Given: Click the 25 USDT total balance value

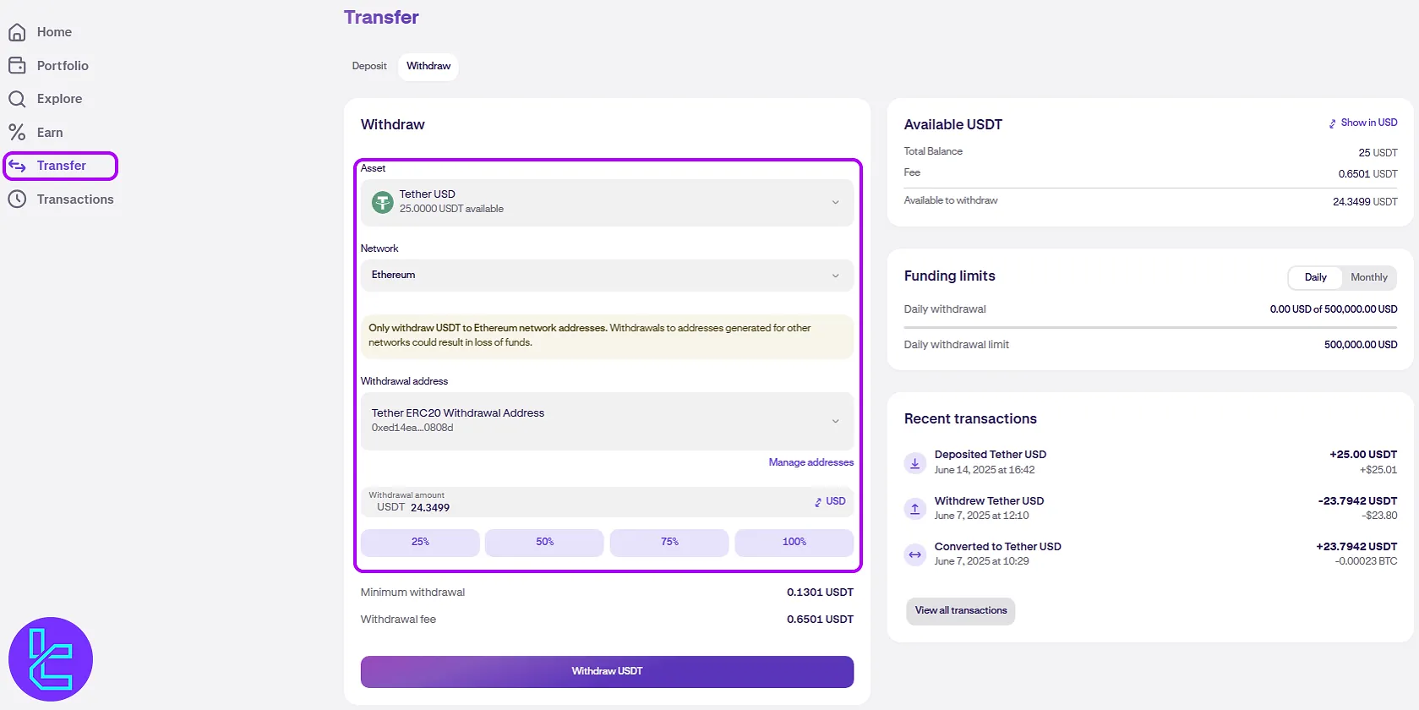Looking at the screenshot, I should point(1378,153).
